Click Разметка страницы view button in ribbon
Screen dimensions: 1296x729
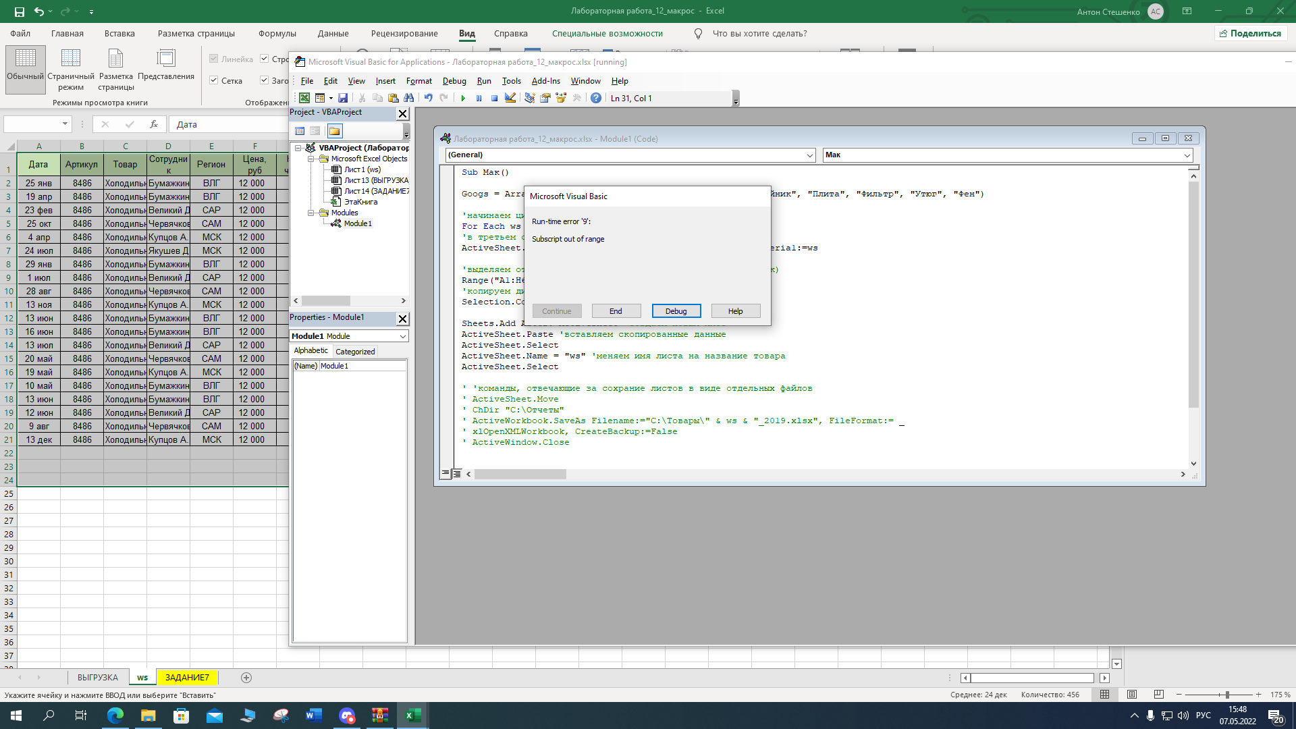pos(116,68)
